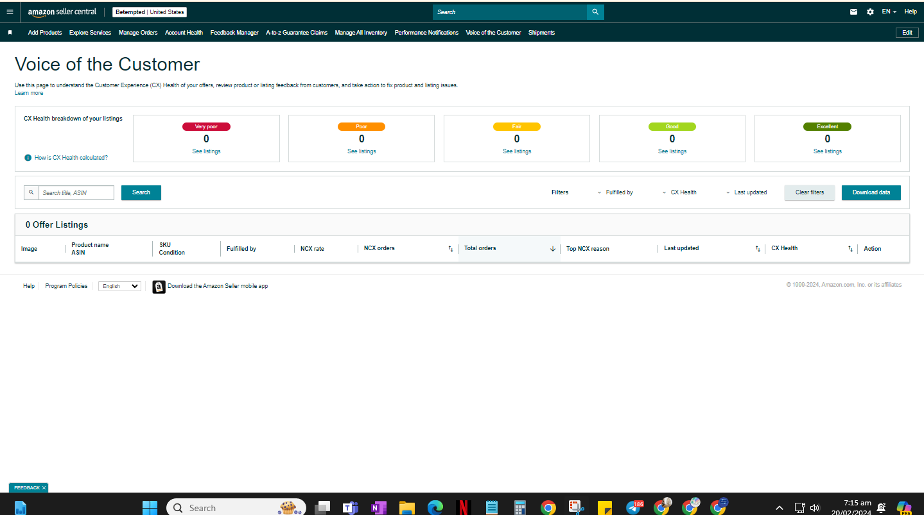See listings under Excellent

[x=828, y=151]
